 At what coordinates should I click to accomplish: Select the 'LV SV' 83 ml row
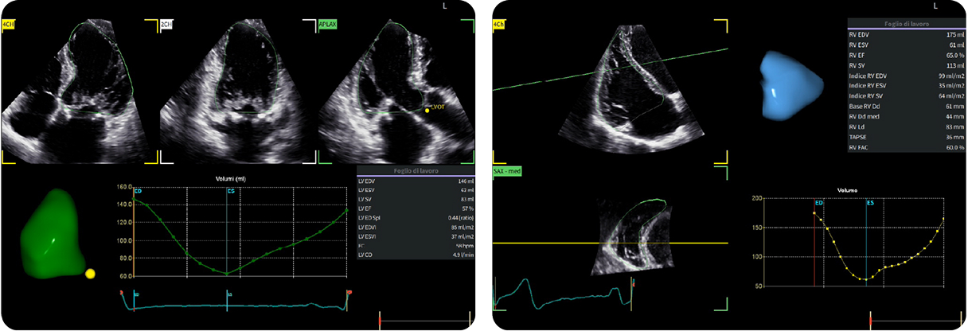point(416,200)
